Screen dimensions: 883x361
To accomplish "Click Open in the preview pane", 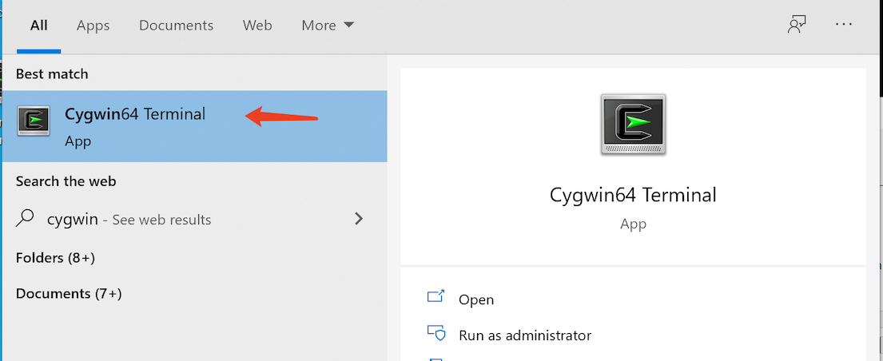I will 476,300.
